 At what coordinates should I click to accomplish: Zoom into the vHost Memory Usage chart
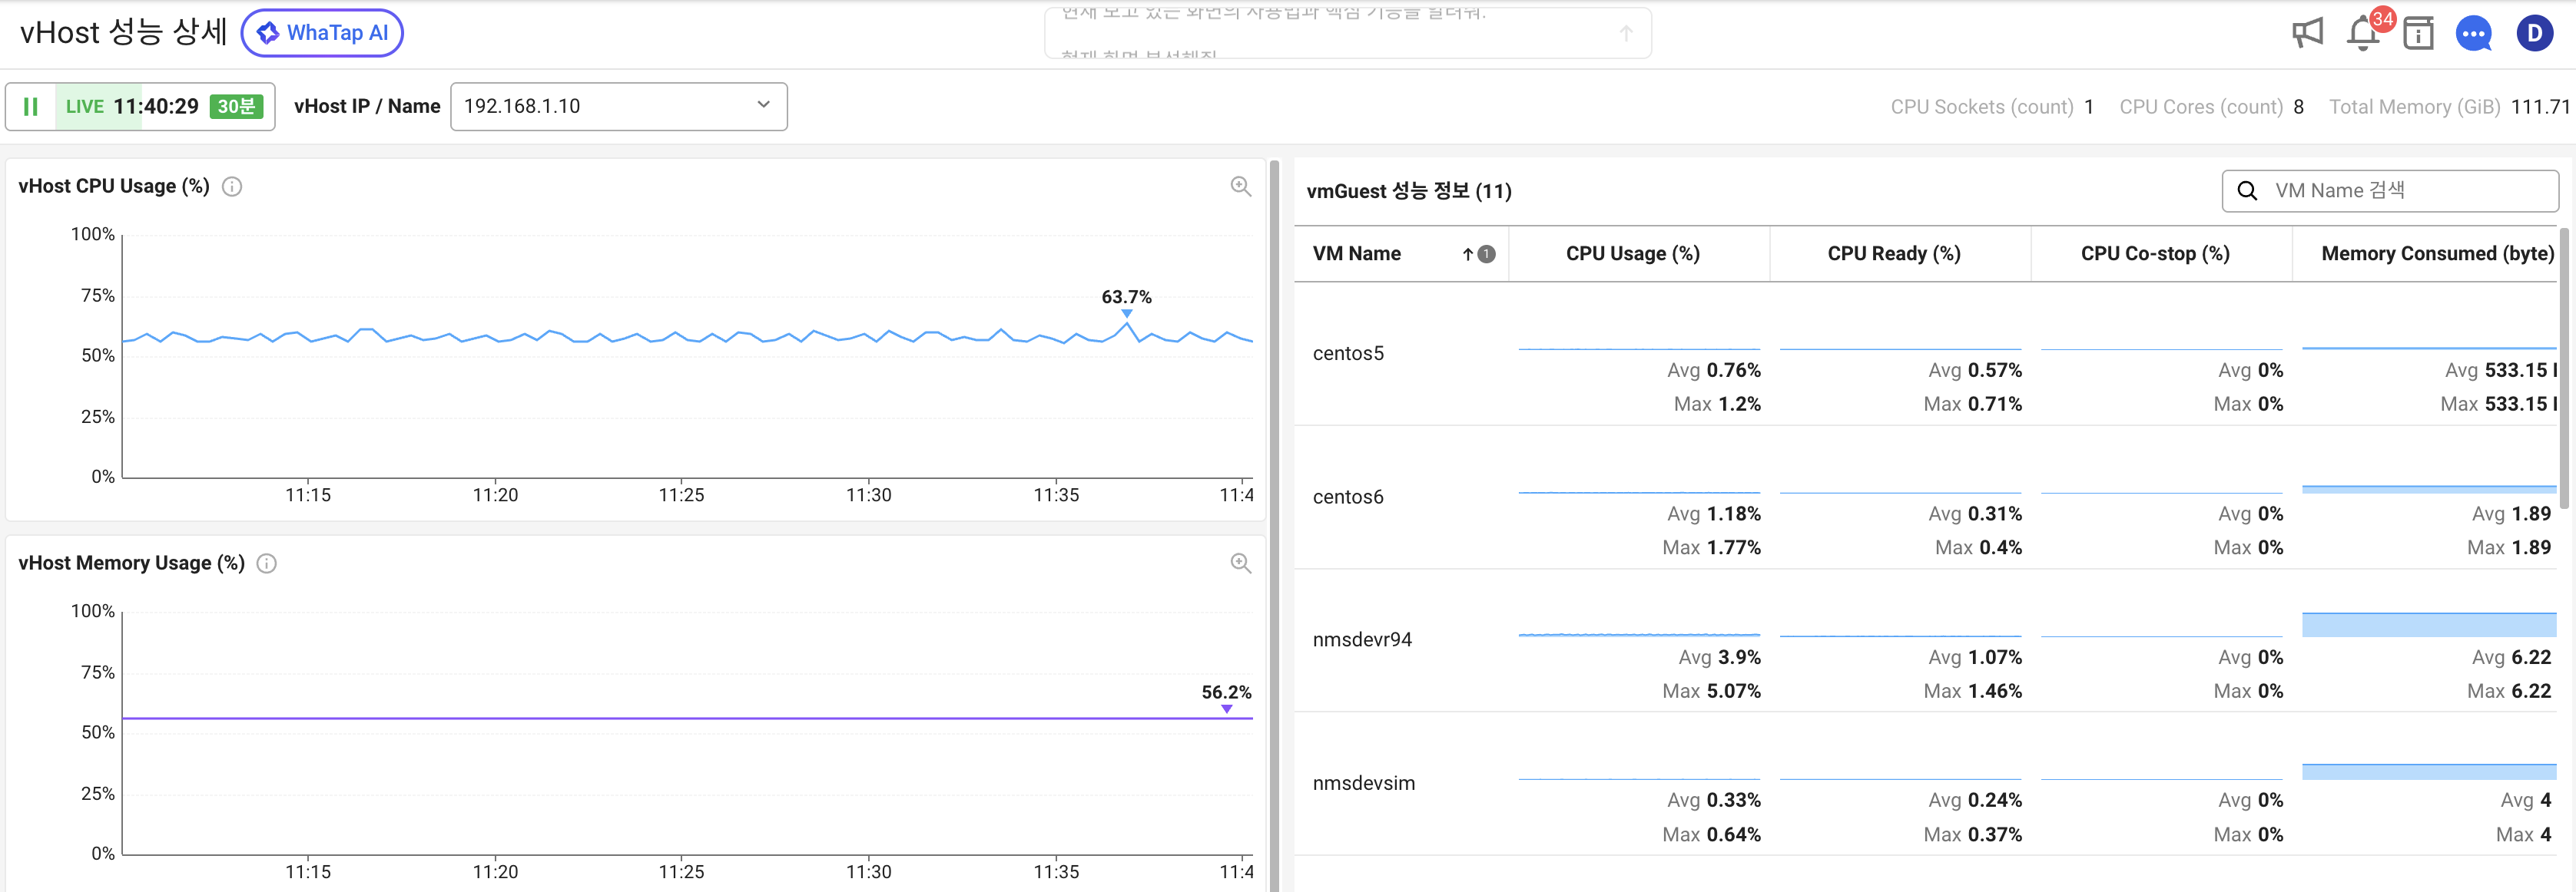(x=1240, y=563)
